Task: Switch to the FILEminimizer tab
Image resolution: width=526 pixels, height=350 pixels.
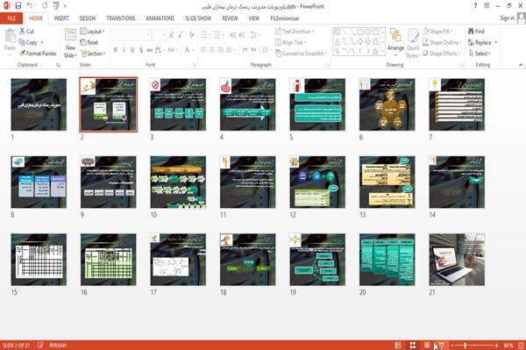Action: point(285,18)
